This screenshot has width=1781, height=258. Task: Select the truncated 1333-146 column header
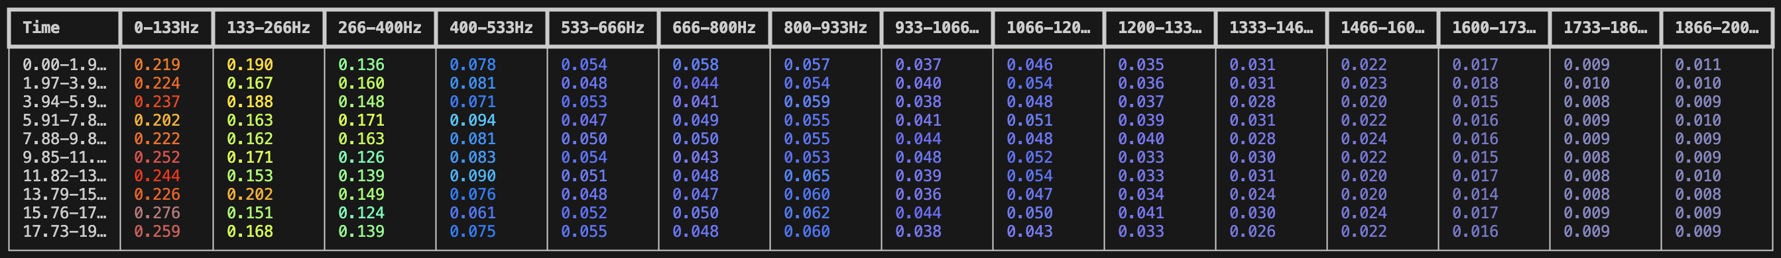tap(1270, 28)
